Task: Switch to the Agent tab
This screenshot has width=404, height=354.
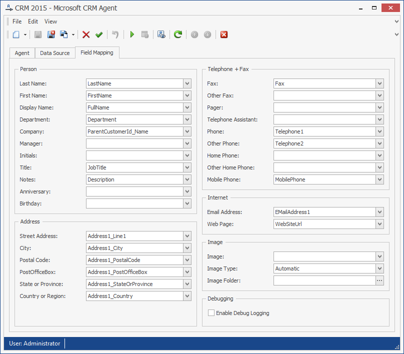Action: pos(22,53)
